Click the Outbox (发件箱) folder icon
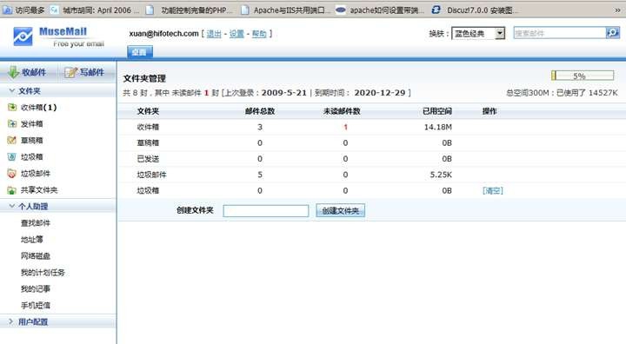 click(12, 123)
